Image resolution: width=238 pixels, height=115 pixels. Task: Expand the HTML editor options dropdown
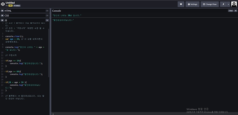click(47, 11)
